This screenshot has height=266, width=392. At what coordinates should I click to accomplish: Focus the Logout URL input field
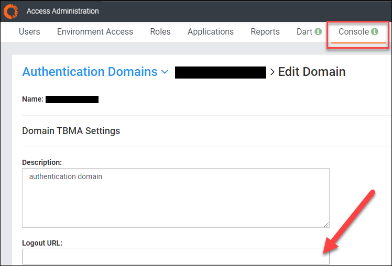(x=176, y=257)
